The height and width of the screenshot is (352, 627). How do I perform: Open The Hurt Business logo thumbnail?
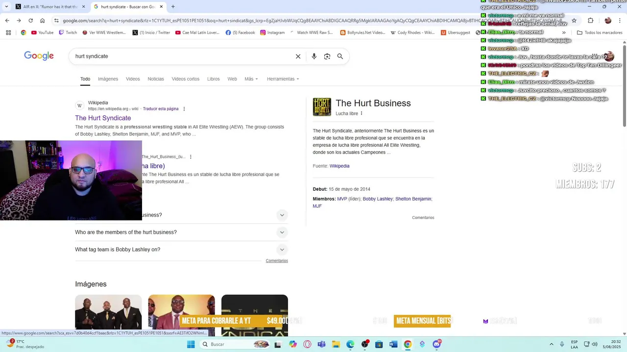pos(322,107)
